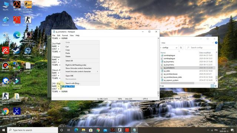Open Notepad's Format menu
The width and height of the screenshot is (237, 133).
click(x=65, y=35)
